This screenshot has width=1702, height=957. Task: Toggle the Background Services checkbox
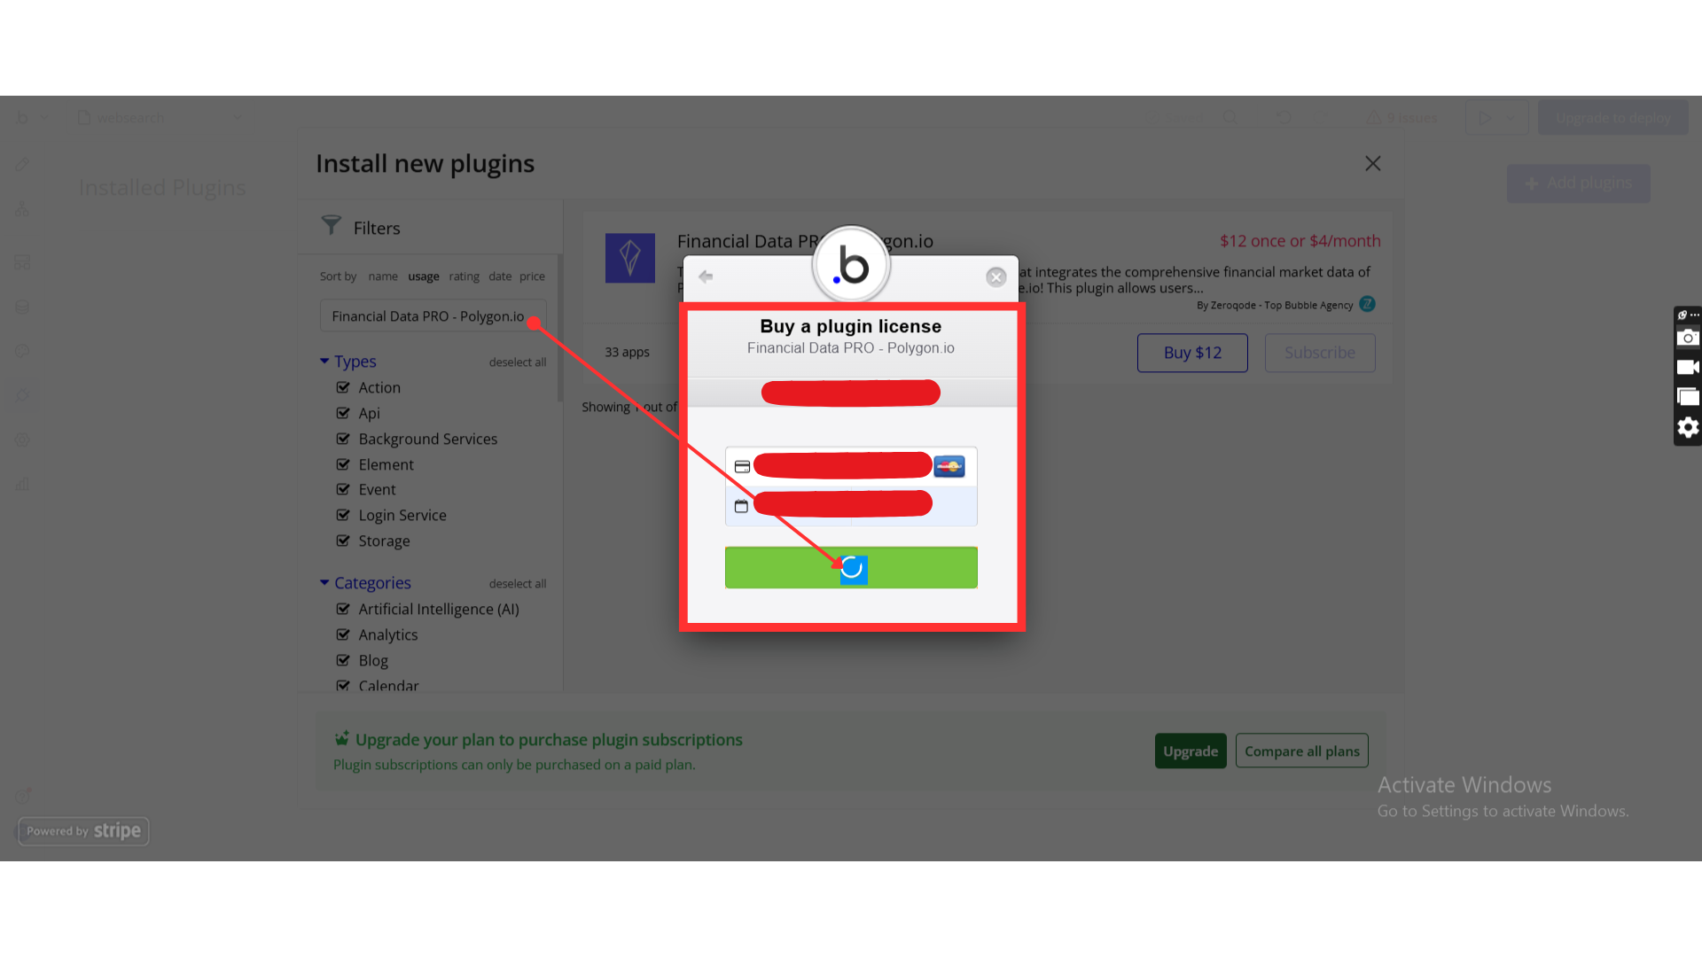point(343,439)
